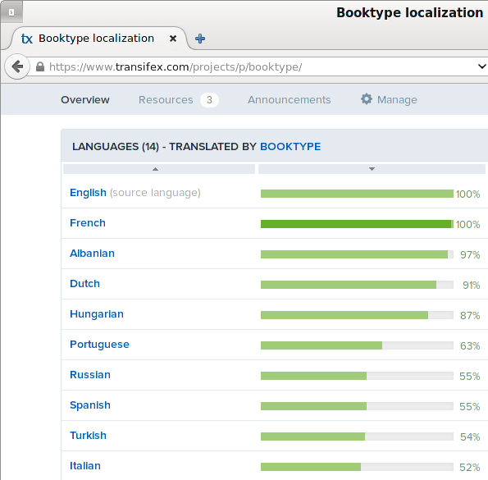
Task: Open the Hungarian language link
Action: pos(97,313)
